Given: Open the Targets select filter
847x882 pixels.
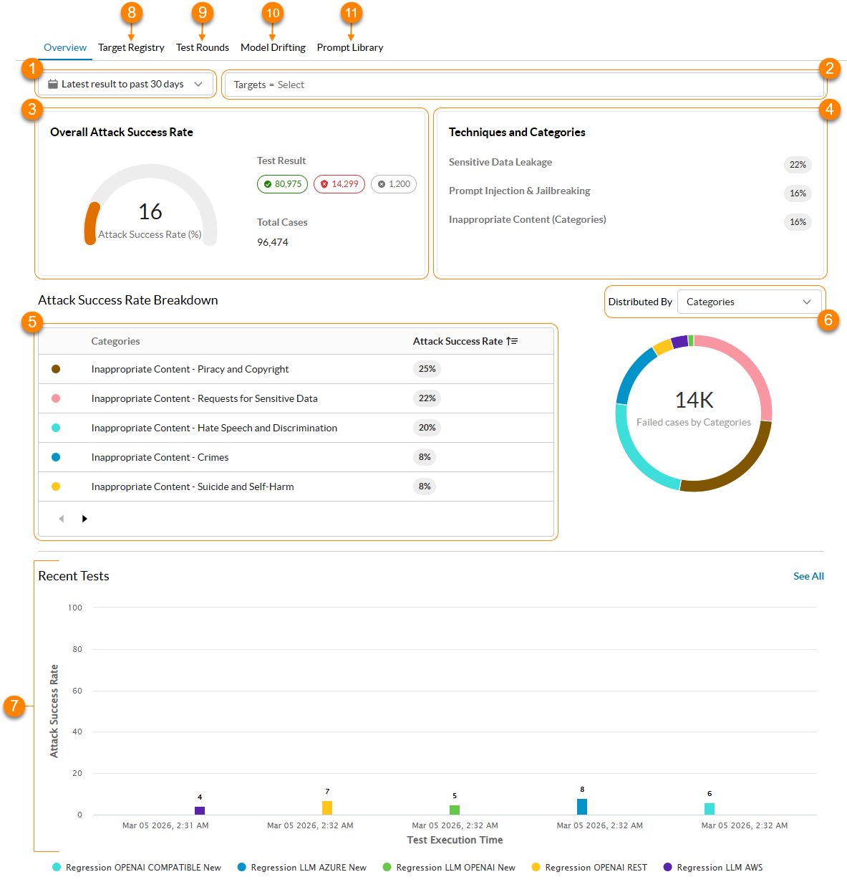Looking at the screenshot, I should tap(523, 85).
